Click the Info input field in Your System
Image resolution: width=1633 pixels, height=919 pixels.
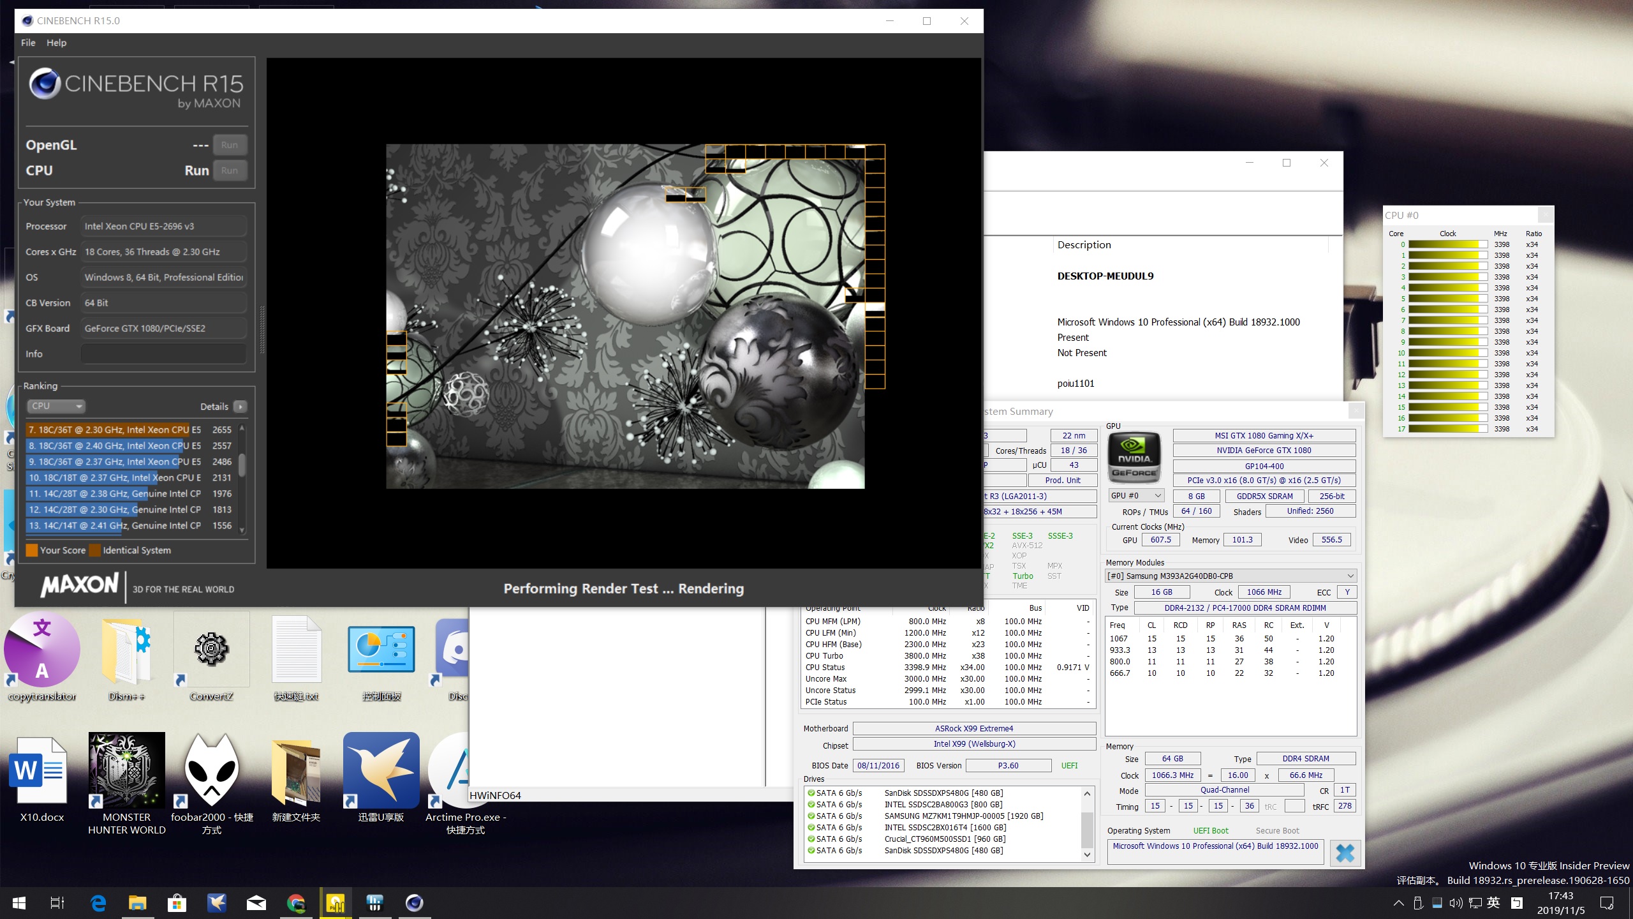tap(163, 354)
